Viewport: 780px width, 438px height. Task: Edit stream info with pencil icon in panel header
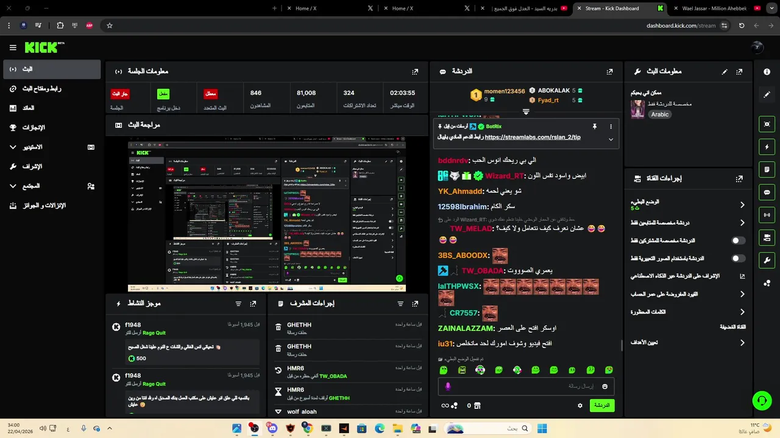click(725, 71)
